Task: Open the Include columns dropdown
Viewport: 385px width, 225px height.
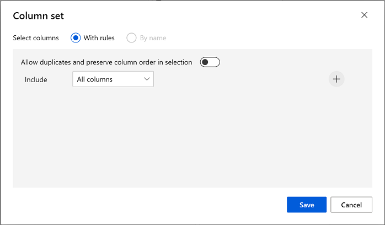Action: pos(113,79)
